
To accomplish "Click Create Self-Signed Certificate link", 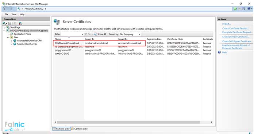I will [x=237, y=41].
